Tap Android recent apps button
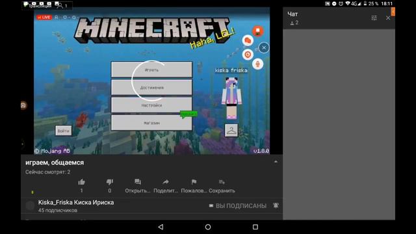Screen dimensions: 416x234 (x=255, y=227)
